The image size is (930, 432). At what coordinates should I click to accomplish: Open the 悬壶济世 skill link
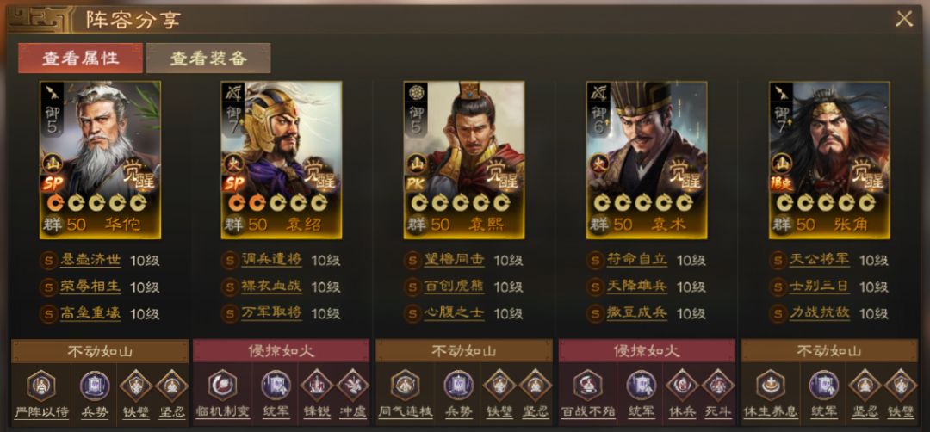90,260
